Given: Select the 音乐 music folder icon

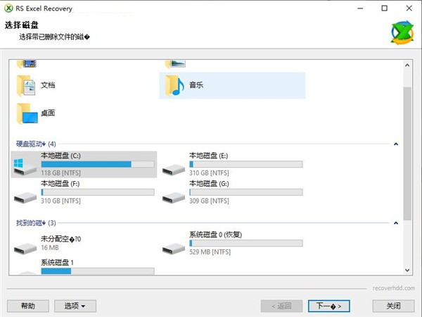Looking at the screenshot, I should (x=174, y=85).
